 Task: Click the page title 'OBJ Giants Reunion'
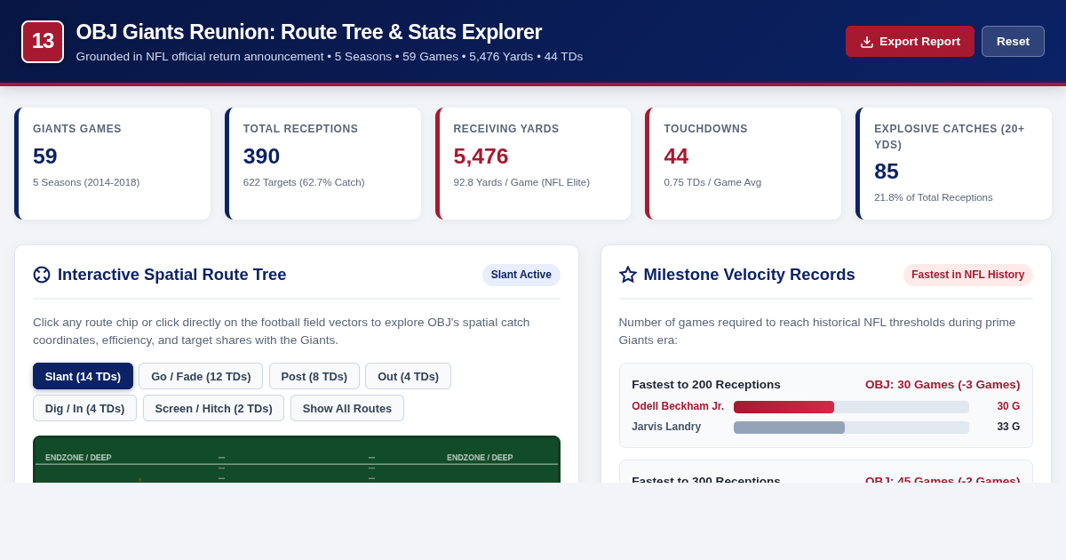point(308,32)
